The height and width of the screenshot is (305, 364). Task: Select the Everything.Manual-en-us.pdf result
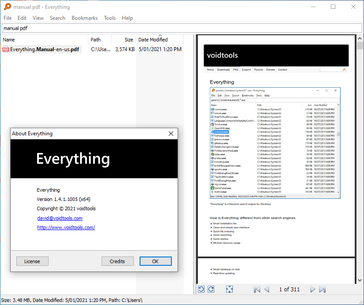(x=45, y=49)
